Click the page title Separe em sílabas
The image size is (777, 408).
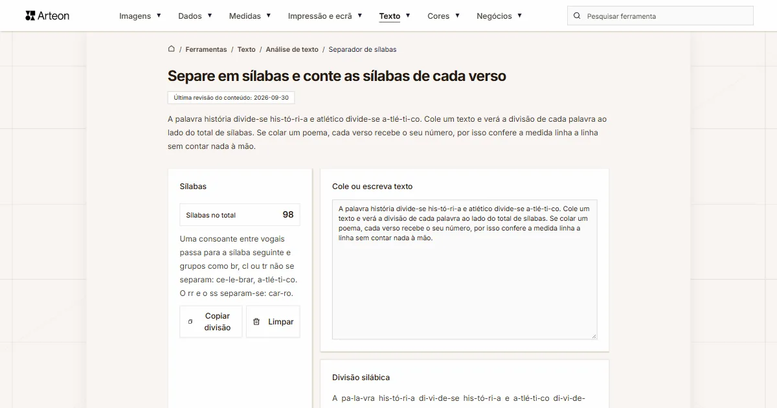pyautogui.click(x=337, y=76)
